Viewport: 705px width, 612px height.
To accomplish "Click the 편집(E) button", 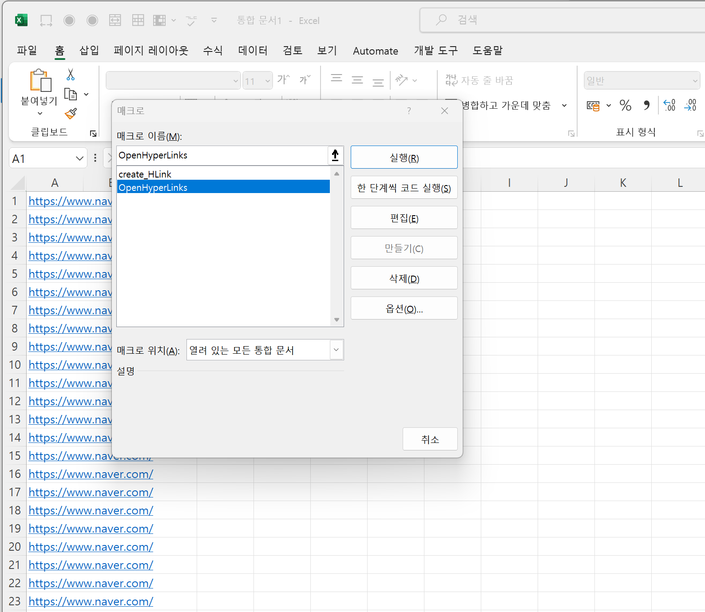I will [404, 218].
